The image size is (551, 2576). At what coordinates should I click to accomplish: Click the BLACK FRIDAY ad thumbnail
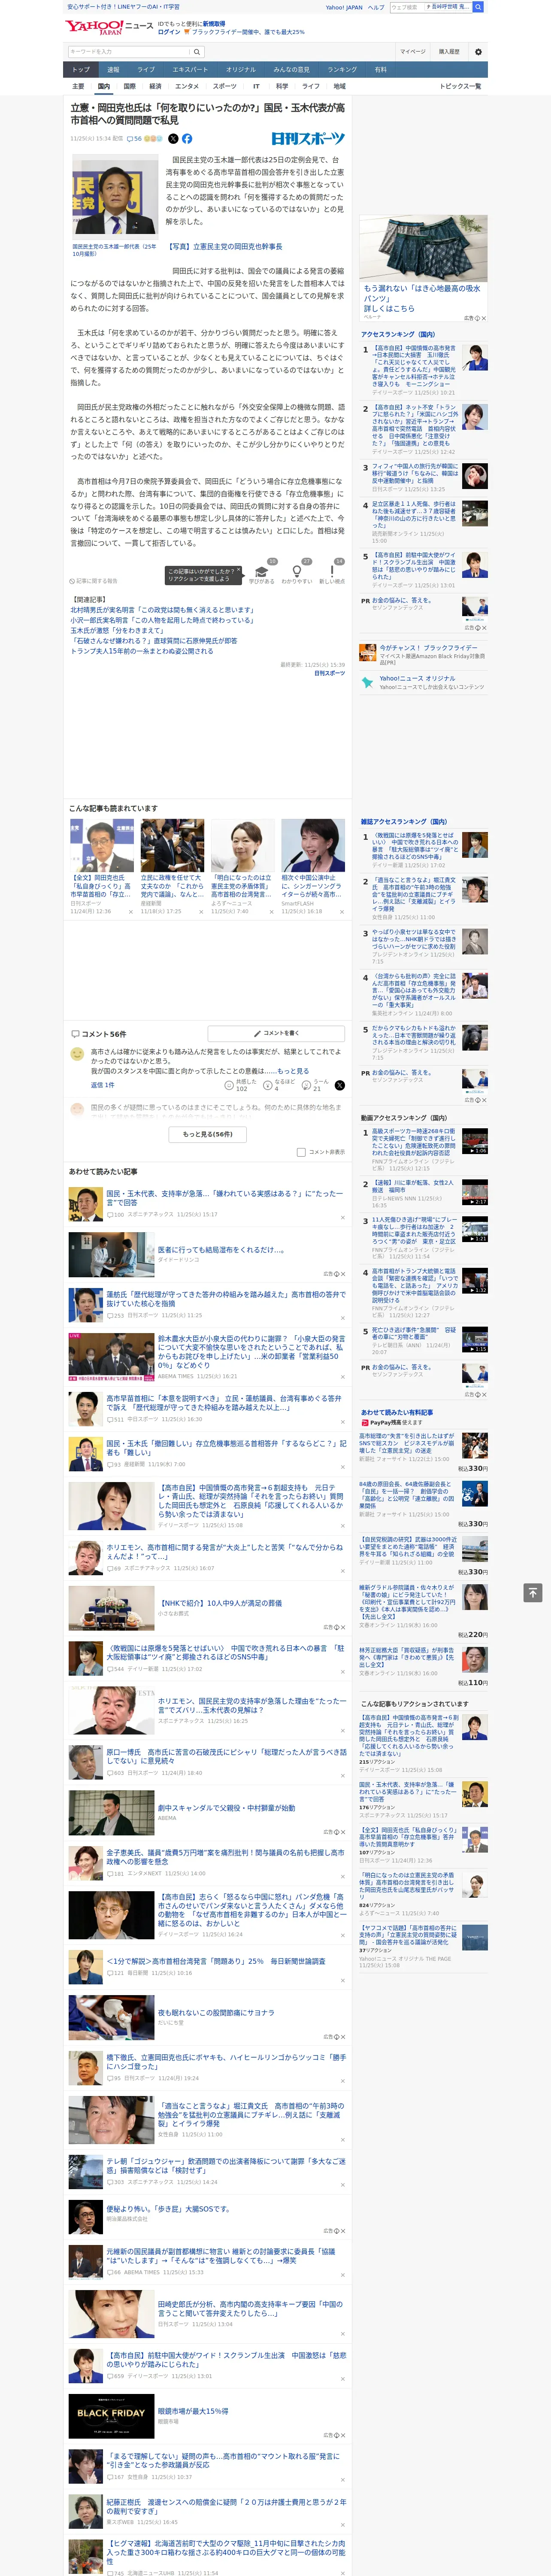(111, 2415)
